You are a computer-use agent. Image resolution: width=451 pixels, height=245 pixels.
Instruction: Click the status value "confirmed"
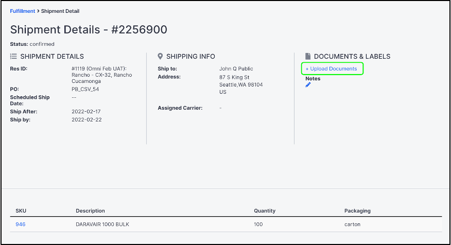pyautogui.click(x=42, y=44)
